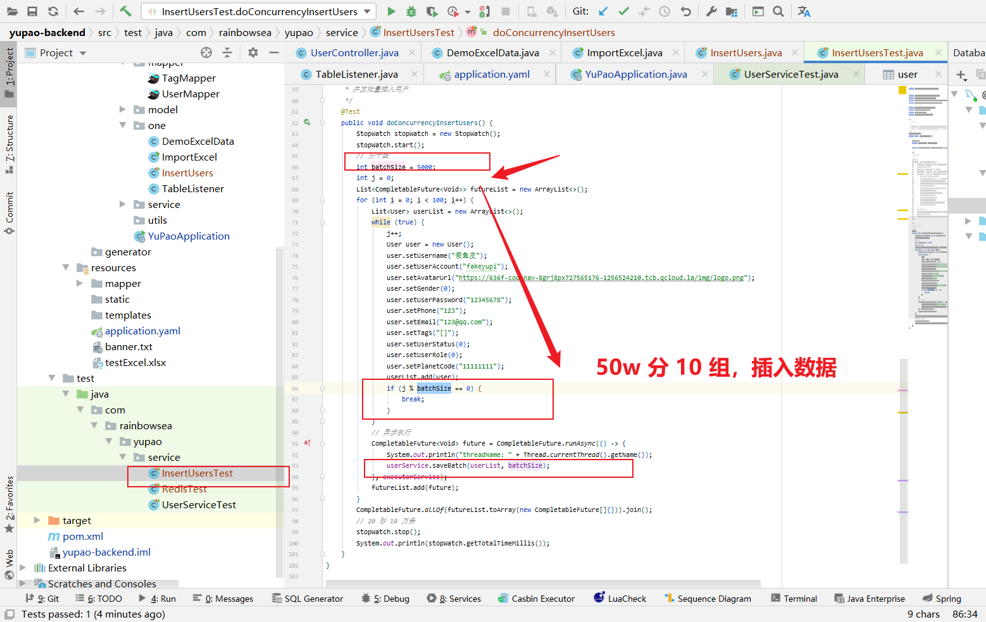This screenshot has width=986, height=622.
Task: Expand the model folder
Action: click(123, 109)
